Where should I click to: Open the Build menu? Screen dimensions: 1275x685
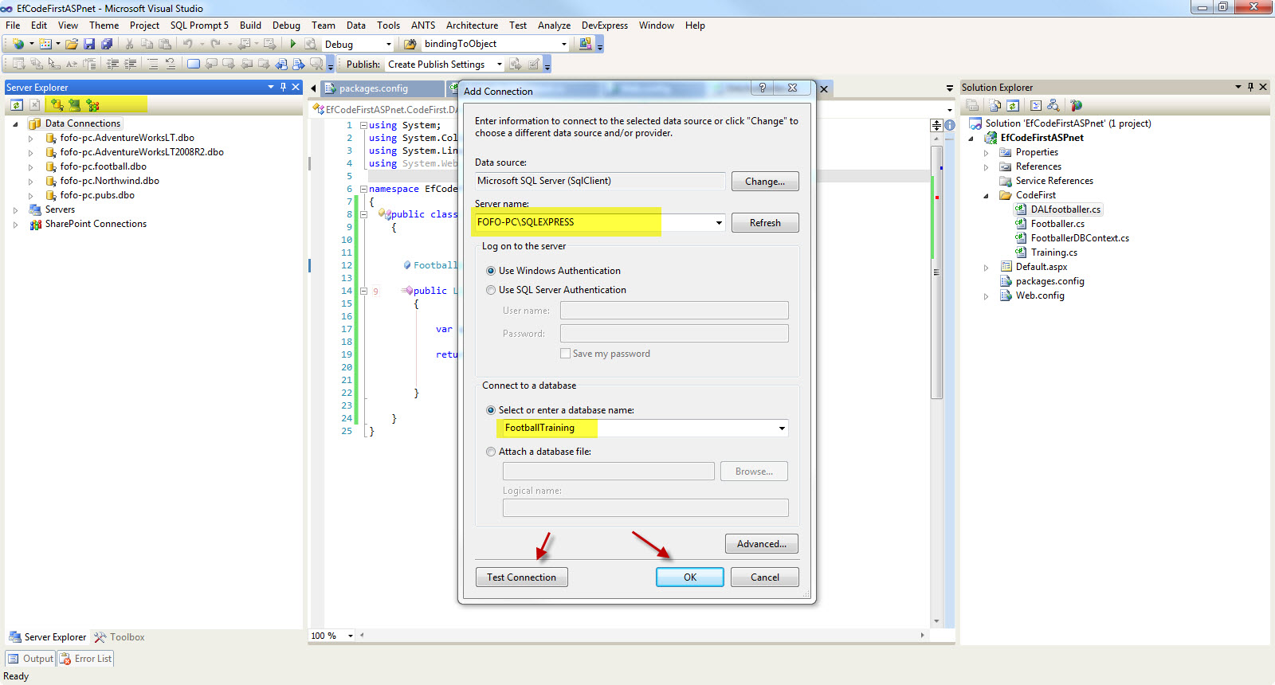(x=250, y=25)
